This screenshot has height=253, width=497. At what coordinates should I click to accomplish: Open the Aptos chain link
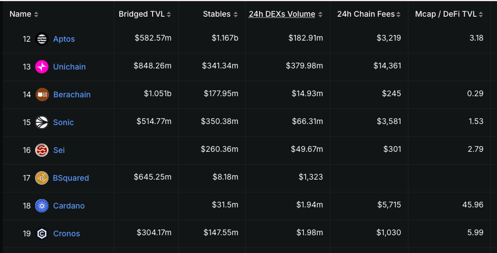tap(64, 39)
